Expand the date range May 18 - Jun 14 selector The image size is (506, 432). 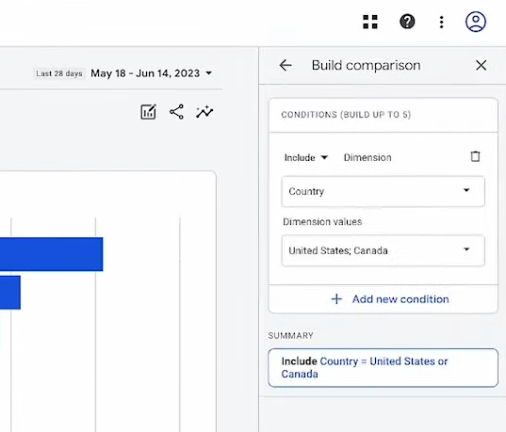[x=151, y=73]
